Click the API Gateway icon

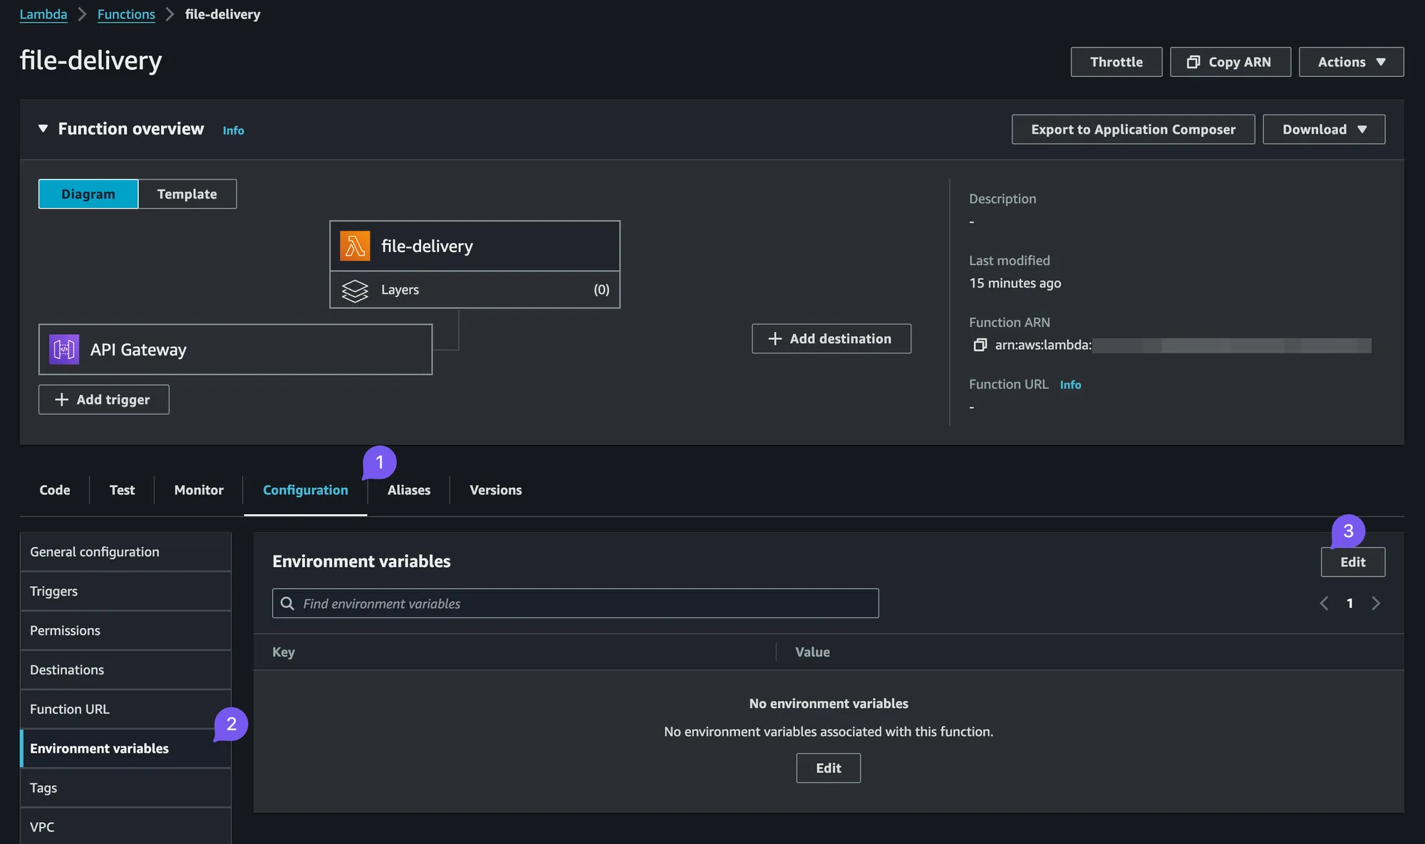pos(64,350)
